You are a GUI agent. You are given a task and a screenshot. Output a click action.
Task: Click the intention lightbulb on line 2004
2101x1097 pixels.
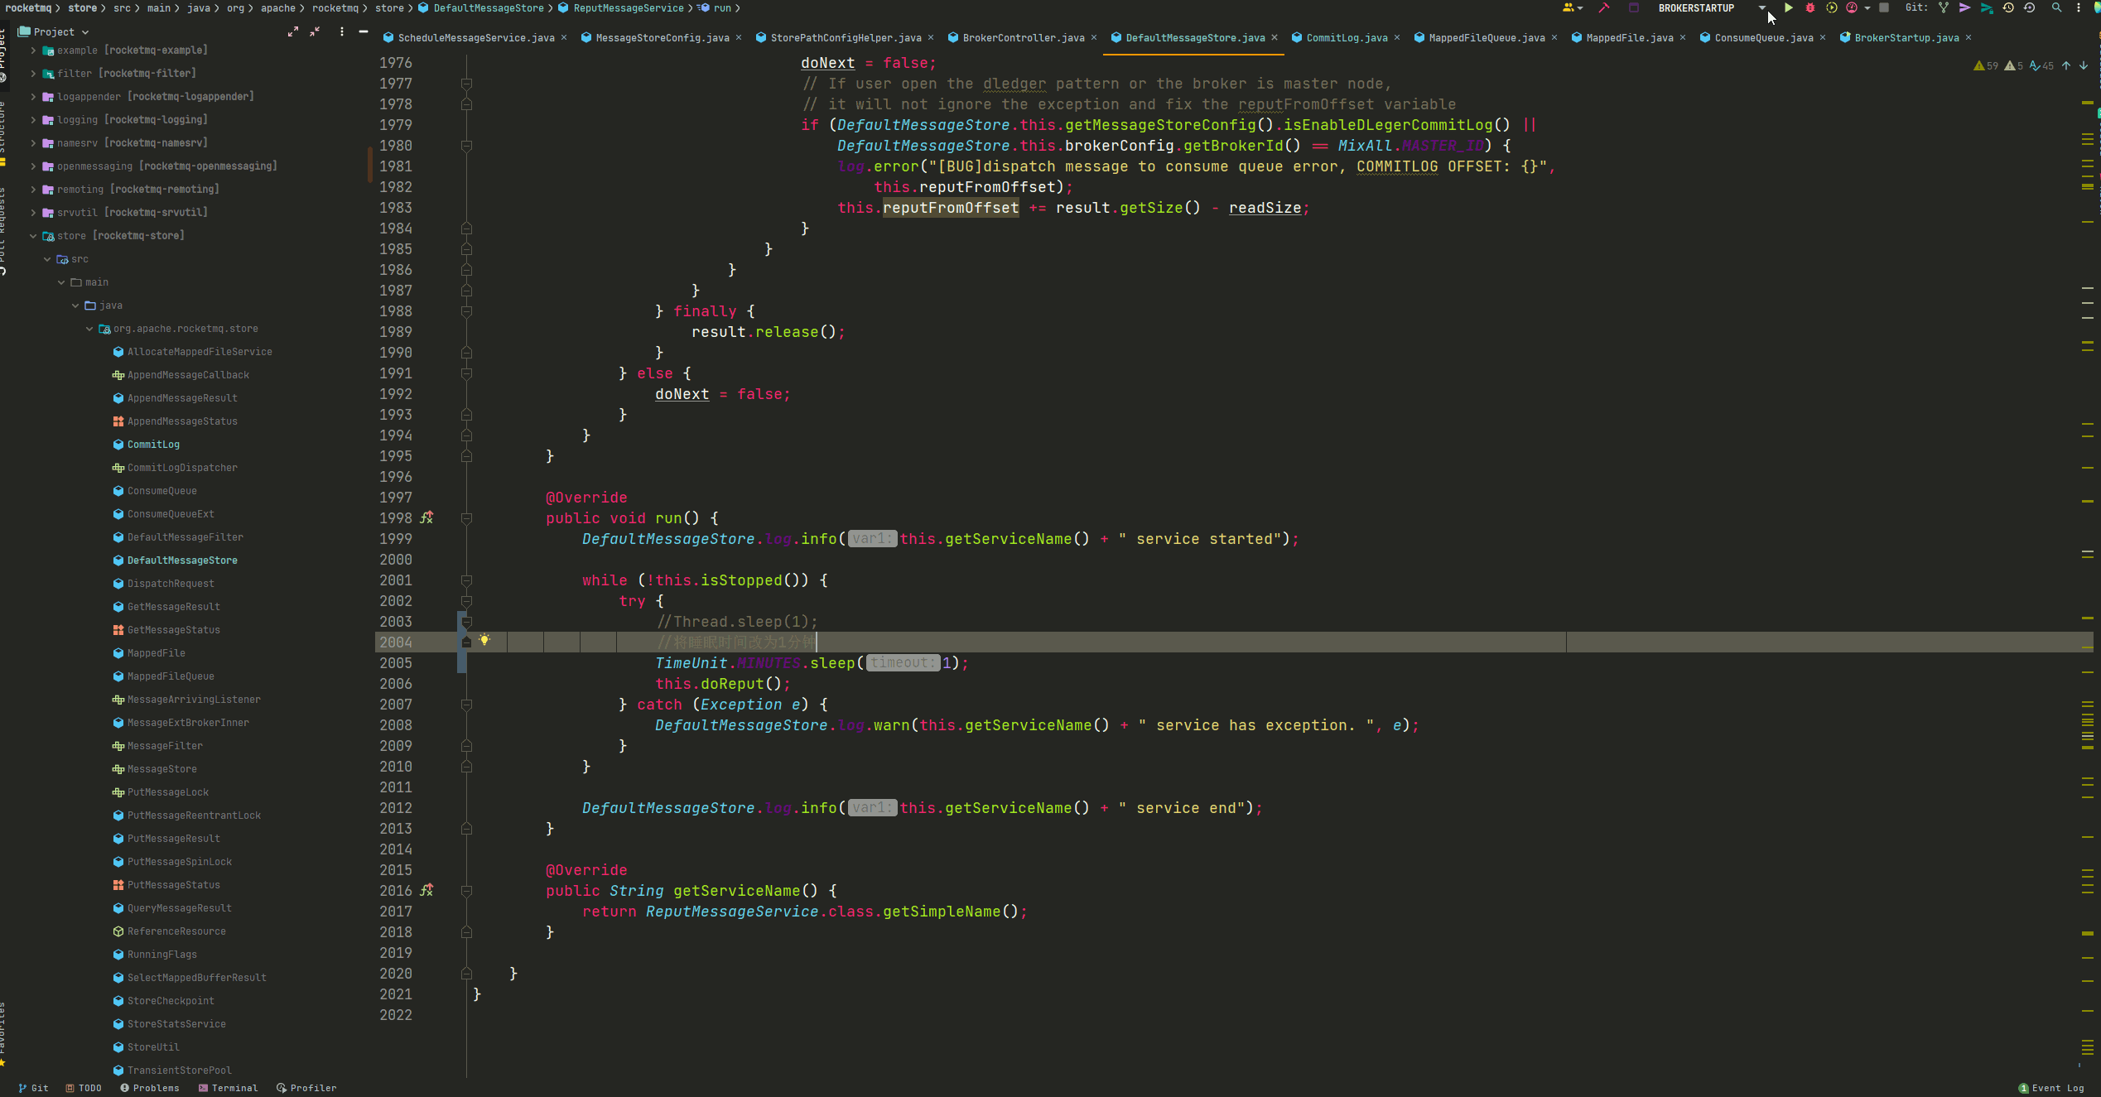tap(484, 639)
